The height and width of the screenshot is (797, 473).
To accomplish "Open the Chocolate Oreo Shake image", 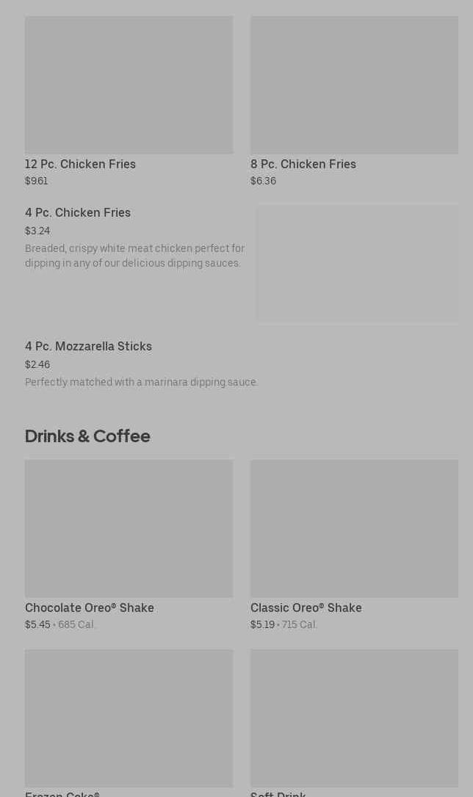I will coord(129,529).
